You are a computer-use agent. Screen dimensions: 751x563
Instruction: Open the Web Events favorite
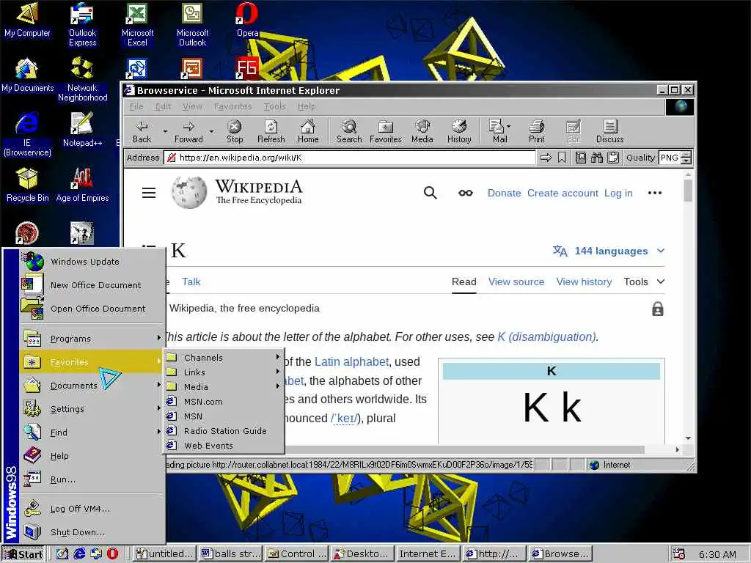(x=224, y=446)
